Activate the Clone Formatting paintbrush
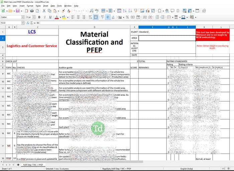 pyautogui.click(x=63, y=11)
